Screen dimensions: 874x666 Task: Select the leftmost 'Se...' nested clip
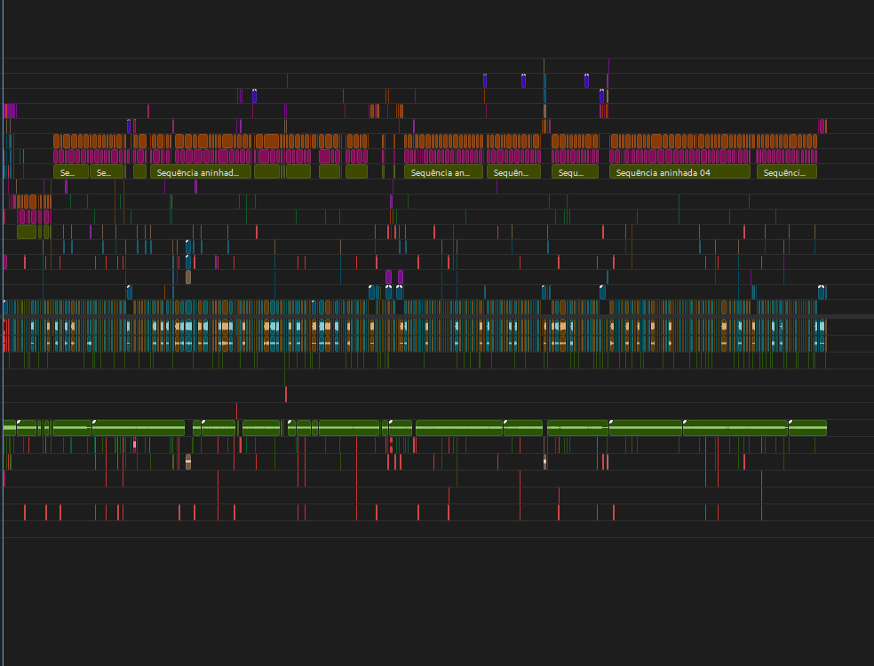71,172
